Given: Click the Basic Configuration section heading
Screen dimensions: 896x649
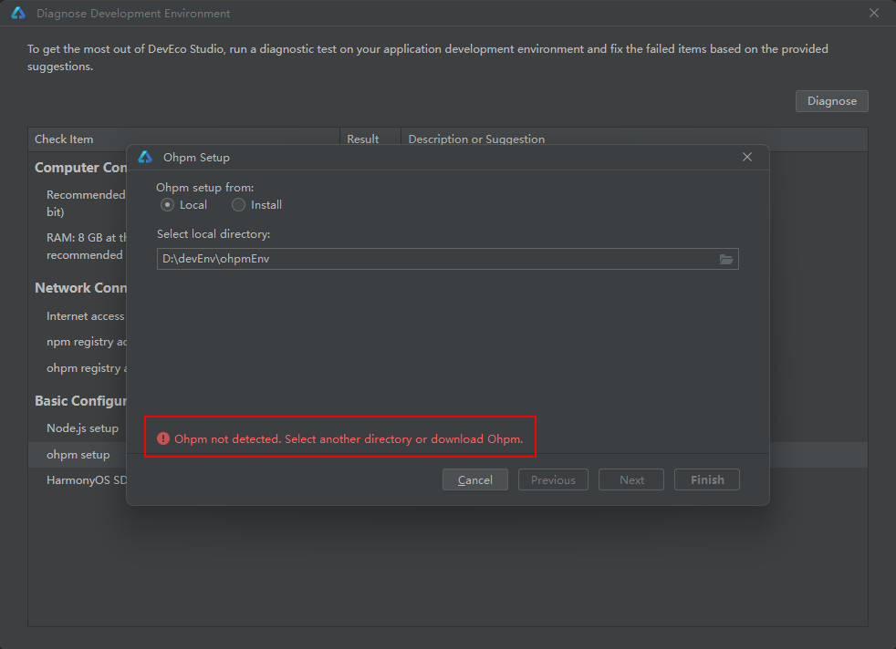Looking at the screenshot, I should tap(80, 401).
